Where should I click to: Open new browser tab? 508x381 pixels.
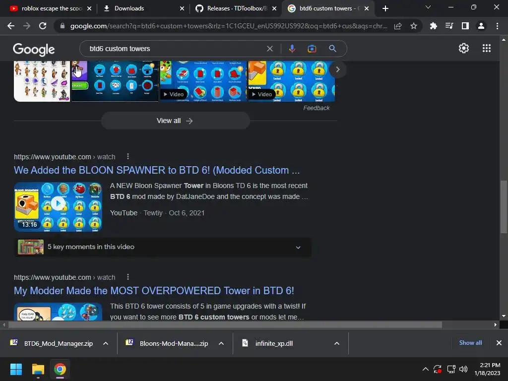385,8
